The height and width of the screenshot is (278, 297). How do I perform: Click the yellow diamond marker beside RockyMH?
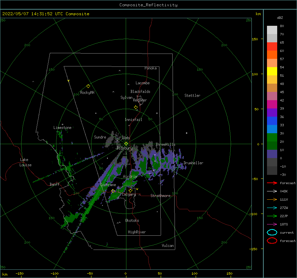(88, 86)
